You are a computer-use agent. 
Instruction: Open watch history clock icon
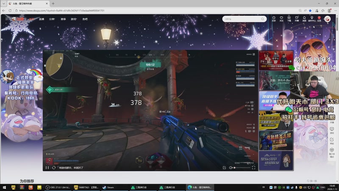274,19
